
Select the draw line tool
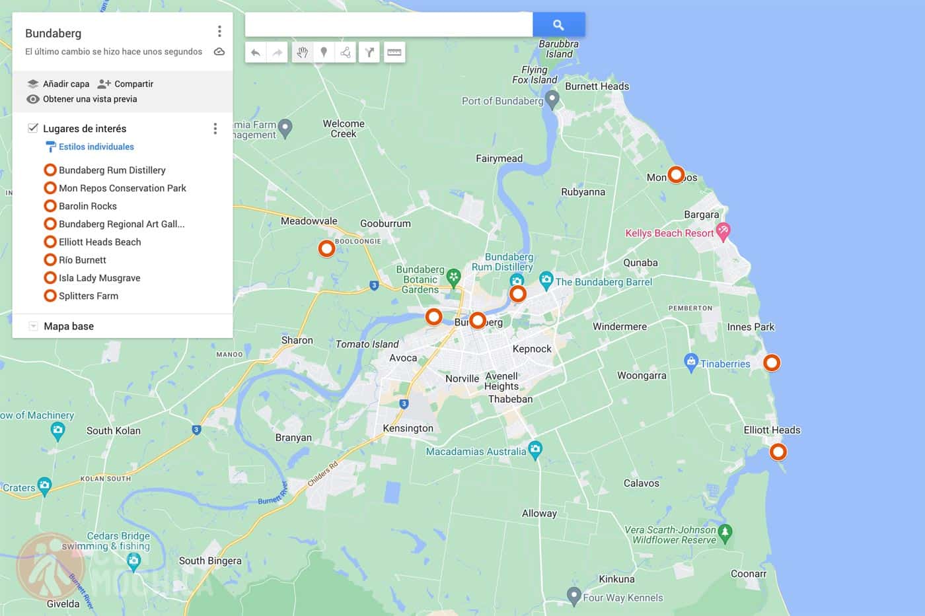click(346, 52)
